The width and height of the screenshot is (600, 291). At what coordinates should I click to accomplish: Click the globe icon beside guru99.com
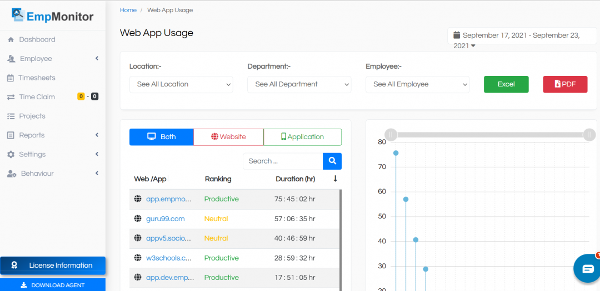point(138,219)
